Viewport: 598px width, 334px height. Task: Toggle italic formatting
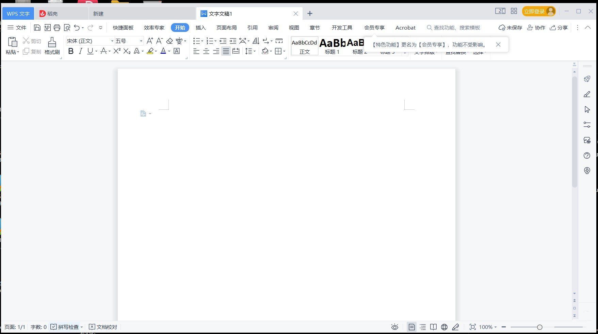pos(80,51)
